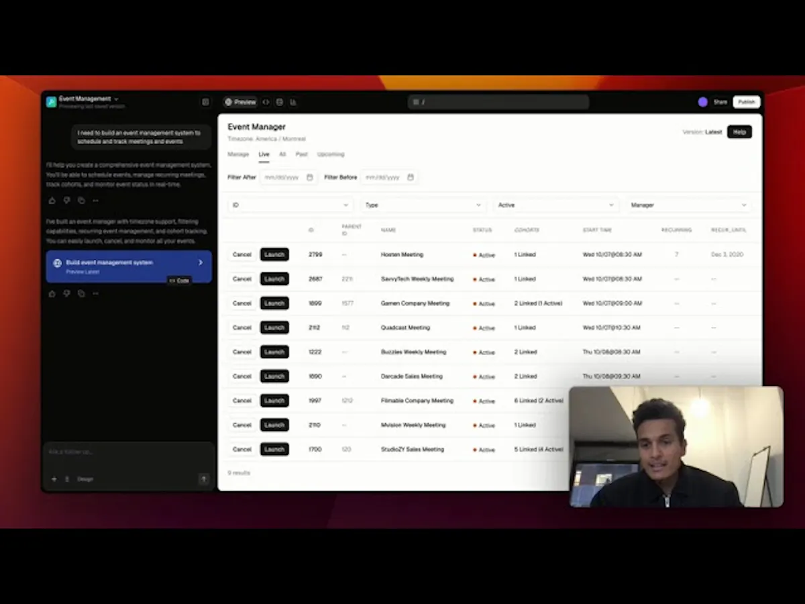Click the Filter After date field
805x604 pixels.
288,177
